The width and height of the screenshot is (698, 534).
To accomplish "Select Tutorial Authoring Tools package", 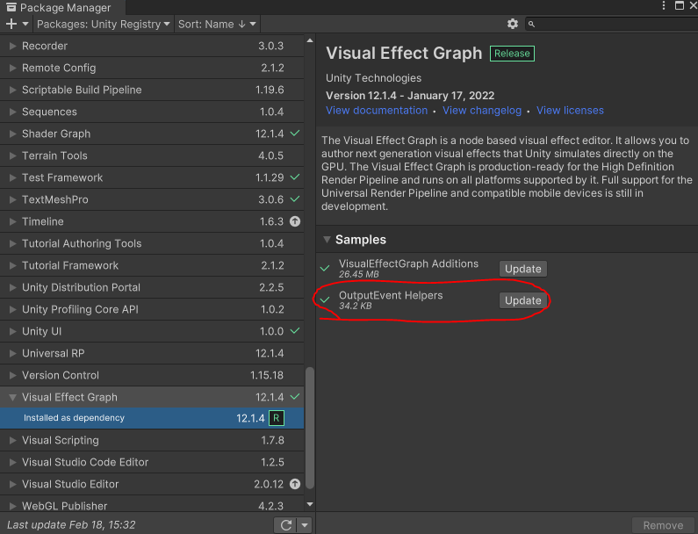I will 152,243.
